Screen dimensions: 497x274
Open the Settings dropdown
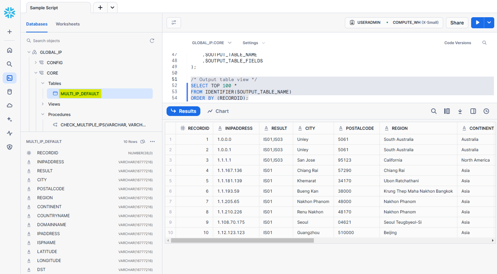254,43
